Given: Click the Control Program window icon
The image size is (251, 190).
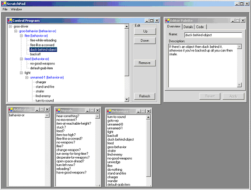Looking at the screenshot, I should 10,20.
